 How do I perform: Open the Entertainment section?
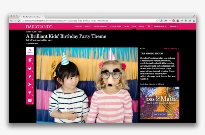click(100, 27)
